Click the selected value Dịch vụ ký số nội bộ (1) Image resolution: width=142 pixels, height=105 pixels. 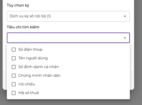tap(30, 16)
